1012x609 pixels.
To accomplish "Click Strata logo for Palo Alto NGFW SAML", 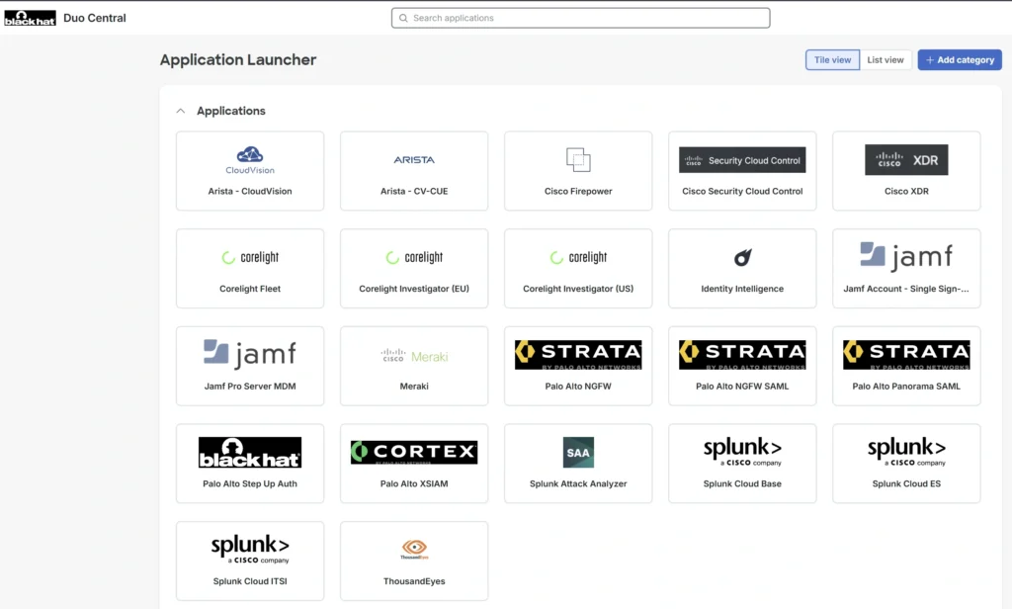I will pos(742,355).
